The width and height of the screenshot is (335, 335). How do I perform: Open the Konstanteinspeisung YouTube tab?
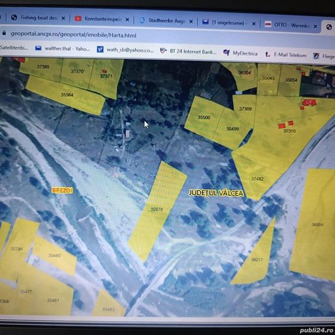[102, 19]
